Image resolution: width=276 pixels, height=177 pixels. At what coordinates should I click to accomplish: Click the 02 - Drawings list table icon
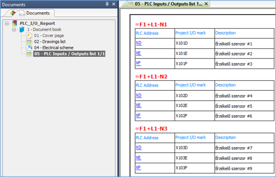(x=29, y=42)
